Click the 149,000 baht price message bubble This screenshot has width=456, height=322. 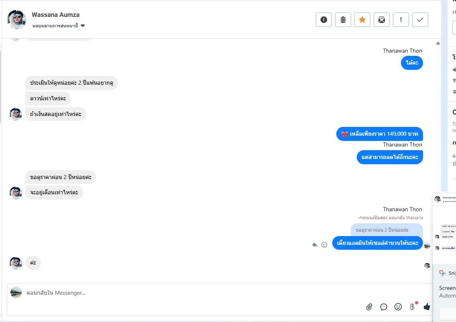[379, 134]
